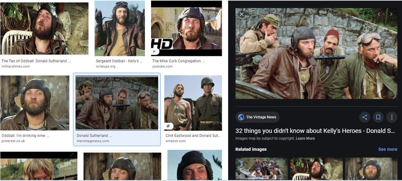The width and height of the screenshot is (402, 181).
Task: Click the thevintagenews.com source text
Action: click(93, 141)
